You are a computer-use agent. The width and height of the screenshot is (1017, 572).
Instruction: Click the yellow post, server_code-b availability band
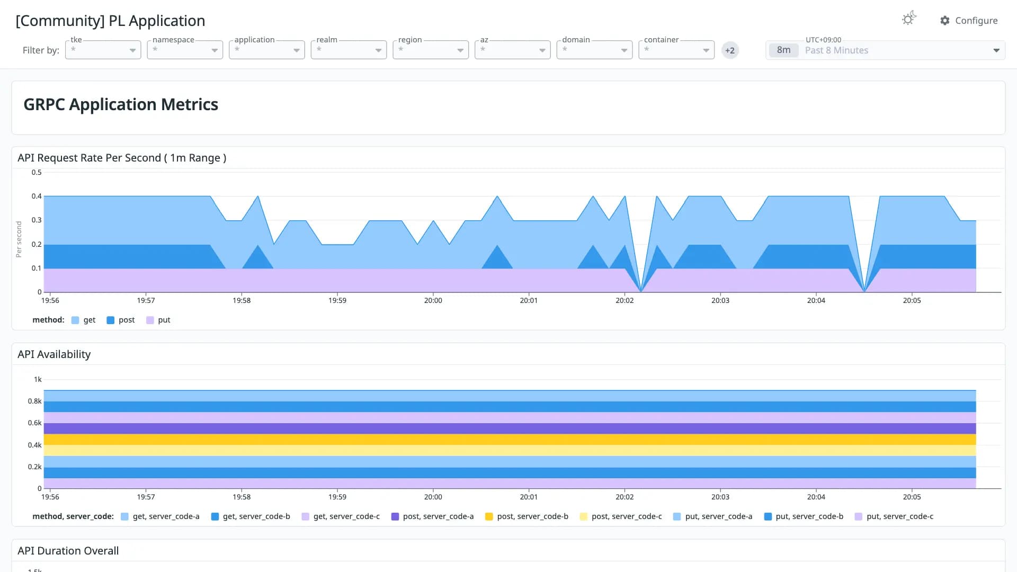click(x=510, y=440)
